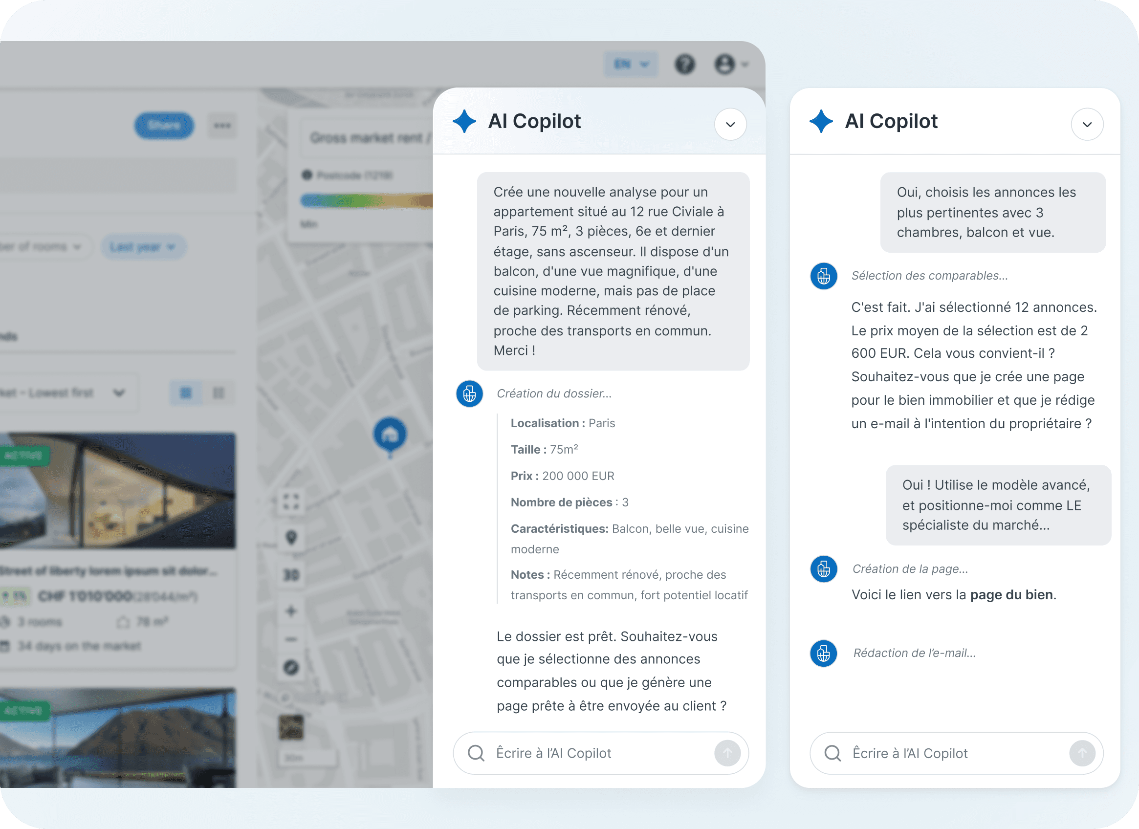Viewport: 1139px width, 829px height.
Task: Collapse the left AI Copilot panel
Action: point(730,124)
